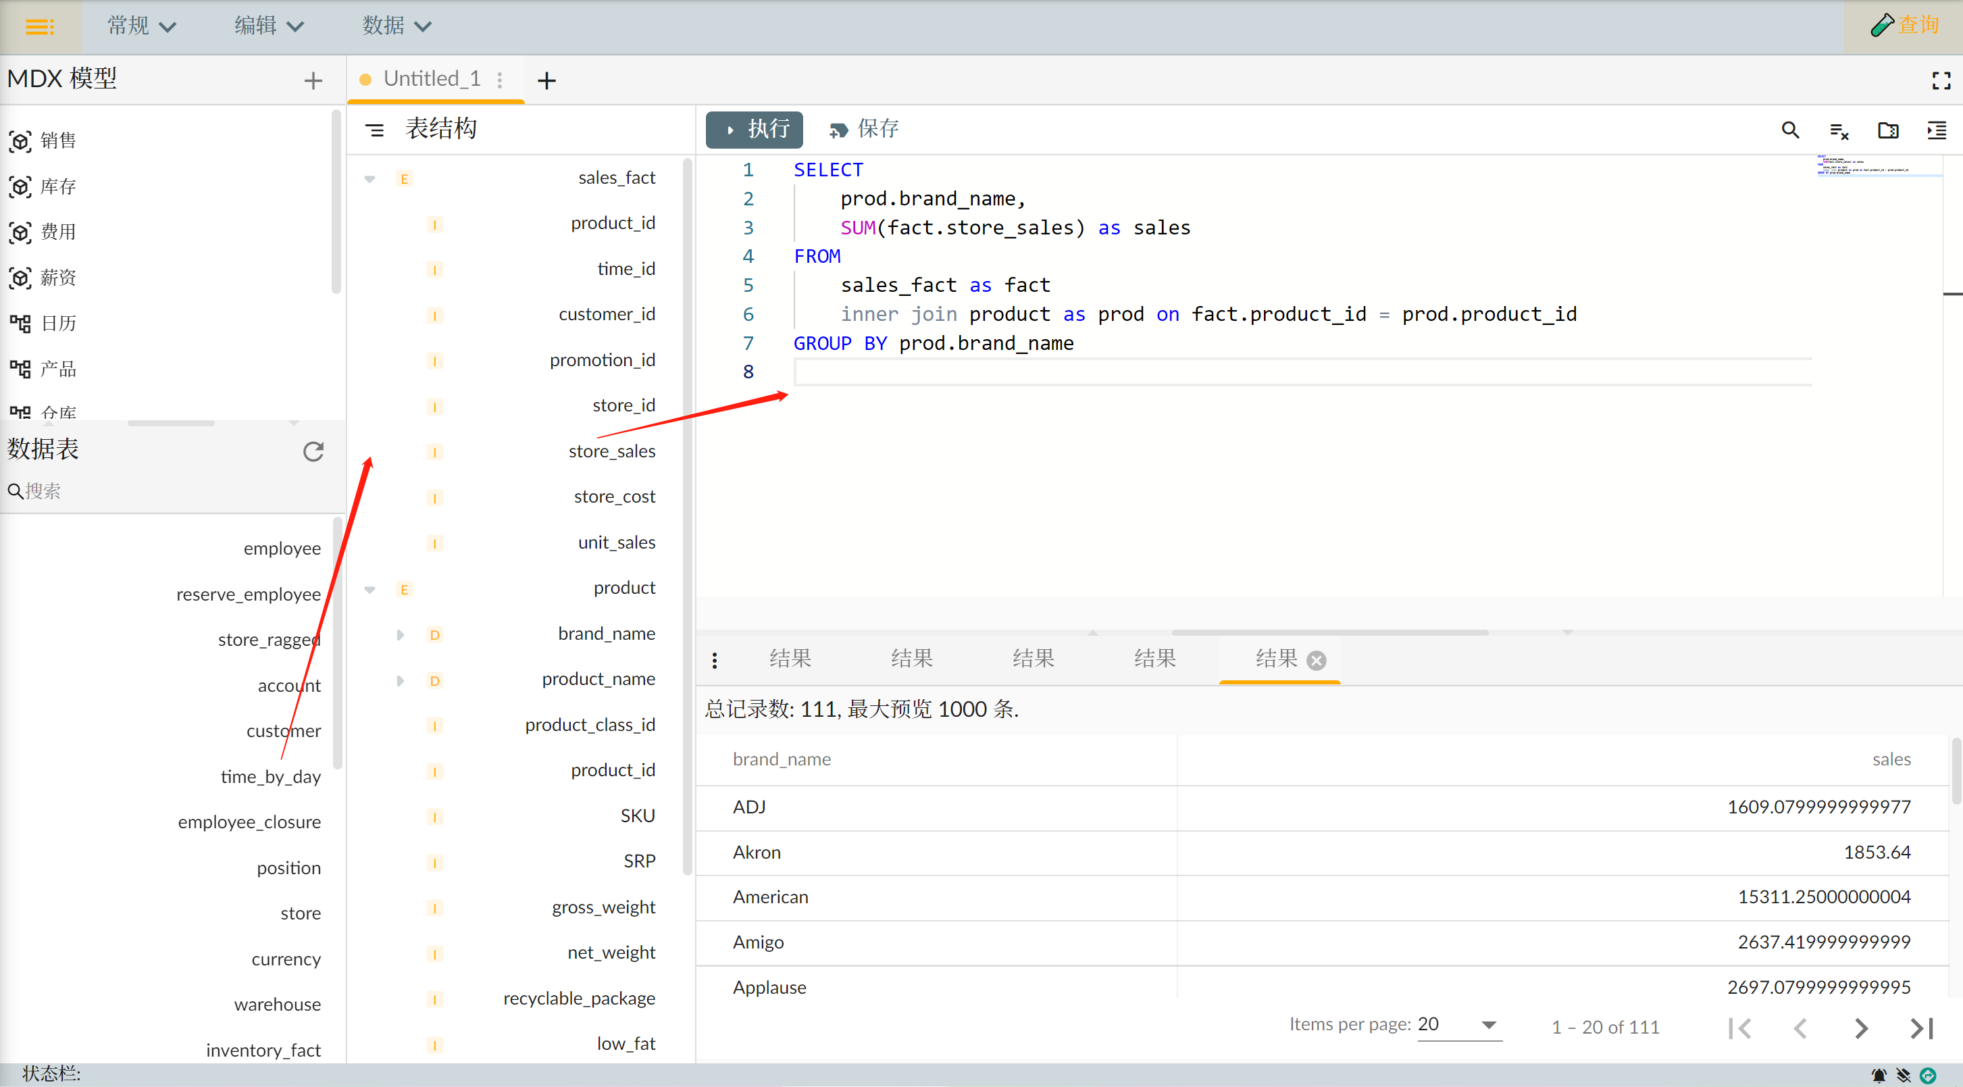This screenshot has height=1087, width=1963.
Task: Click the 保存 button
Action: click(x=864, y=130)
